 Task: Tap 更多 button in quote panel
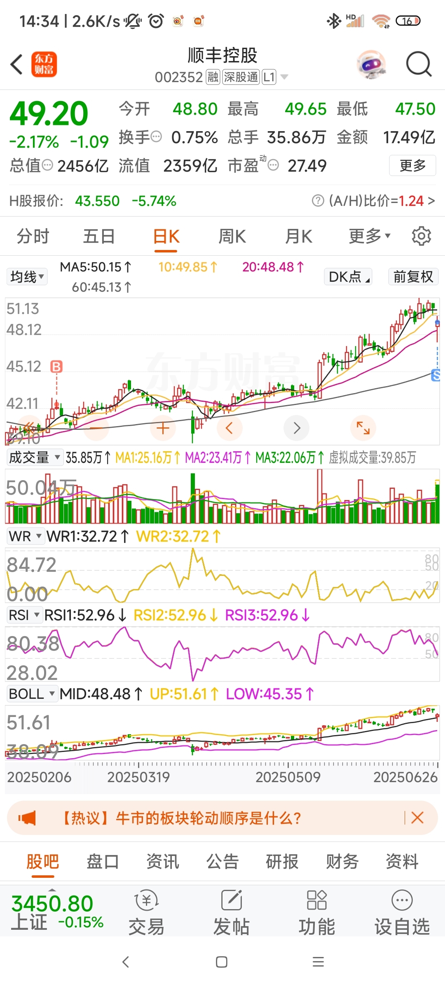[412, 165]
